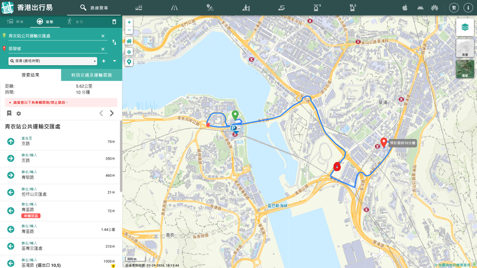Image resolution: width=477 pixels, height=268 pixels.
Task: Click the directions list vertical scrollbar
Action: (121, 156)
